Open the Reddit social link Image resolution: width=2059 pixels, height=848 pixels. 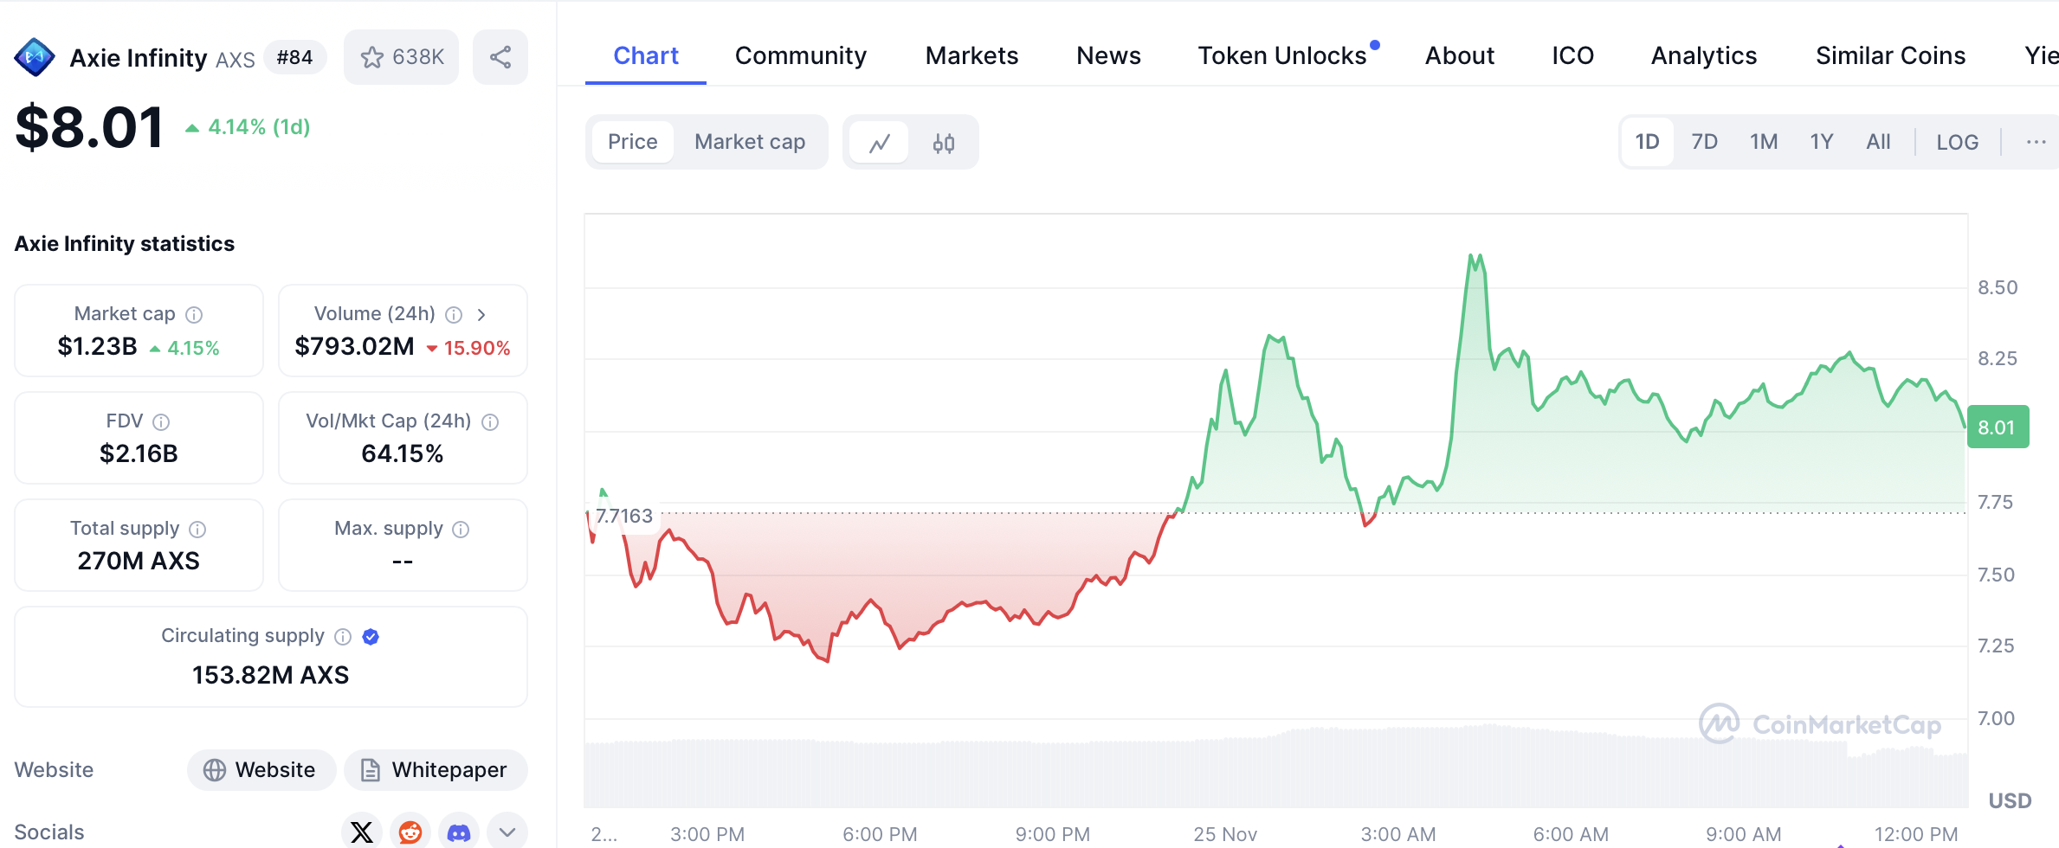(410, 832)
